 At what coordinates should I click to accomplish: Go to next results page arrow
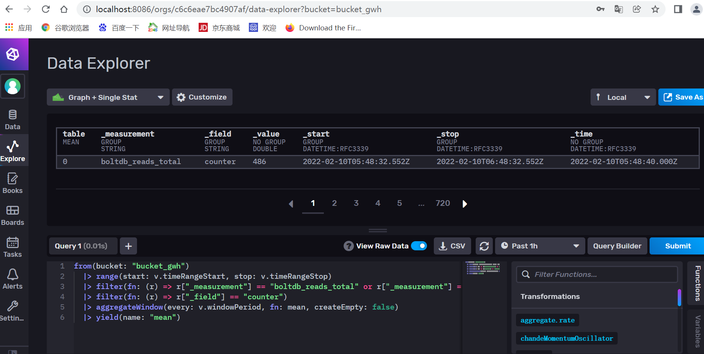coord(465,204)
